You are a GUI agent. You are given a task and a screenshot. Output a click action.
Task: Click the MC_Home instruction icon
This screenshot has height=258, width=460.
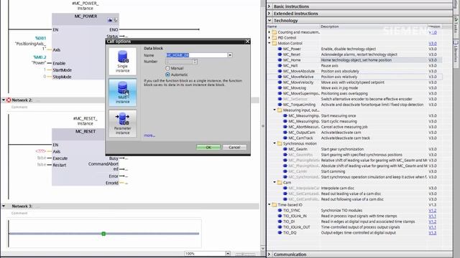pos(280,60)
